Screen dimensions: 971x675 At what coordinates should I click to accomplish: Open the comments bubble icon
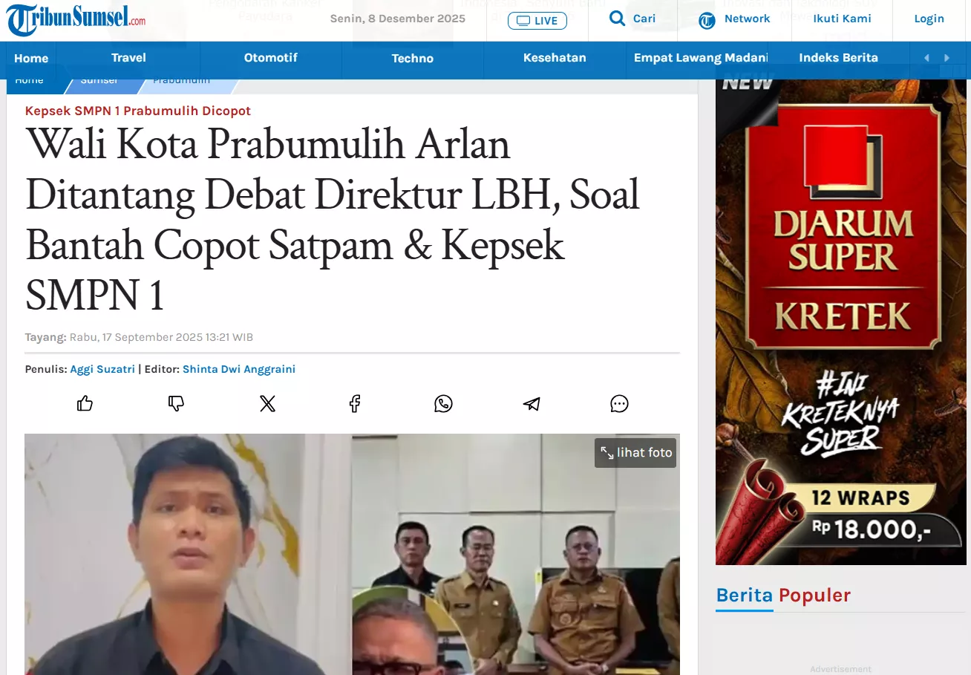(619, 403)
